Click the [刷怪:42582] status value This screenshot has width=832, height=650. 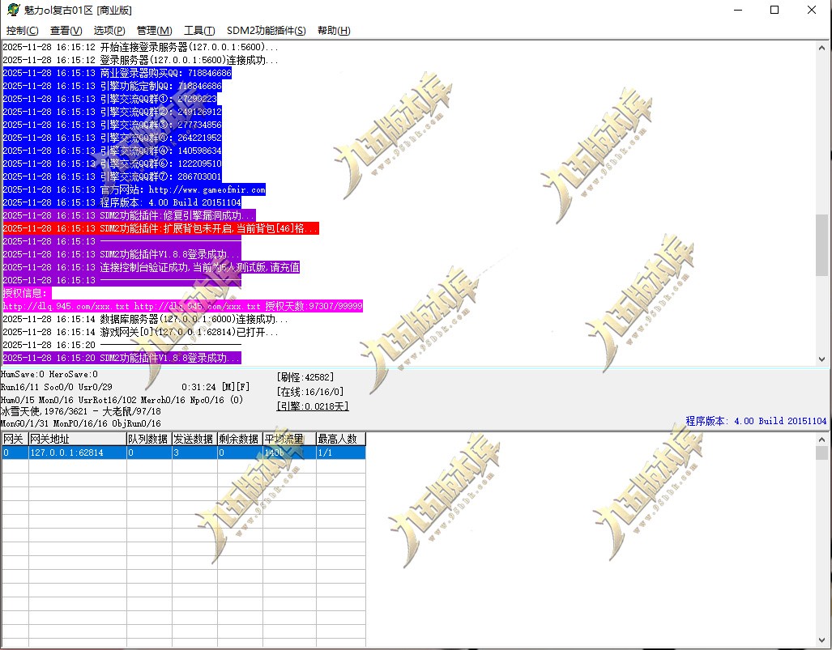coord(305,377)
